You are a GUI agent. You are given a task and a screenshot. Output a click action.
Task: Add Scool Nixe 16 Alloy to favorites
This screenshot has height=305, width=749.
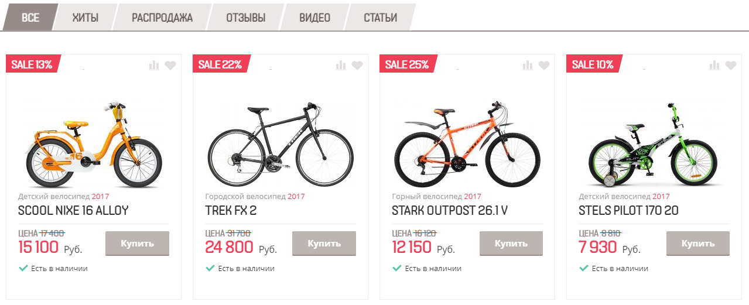170,65
